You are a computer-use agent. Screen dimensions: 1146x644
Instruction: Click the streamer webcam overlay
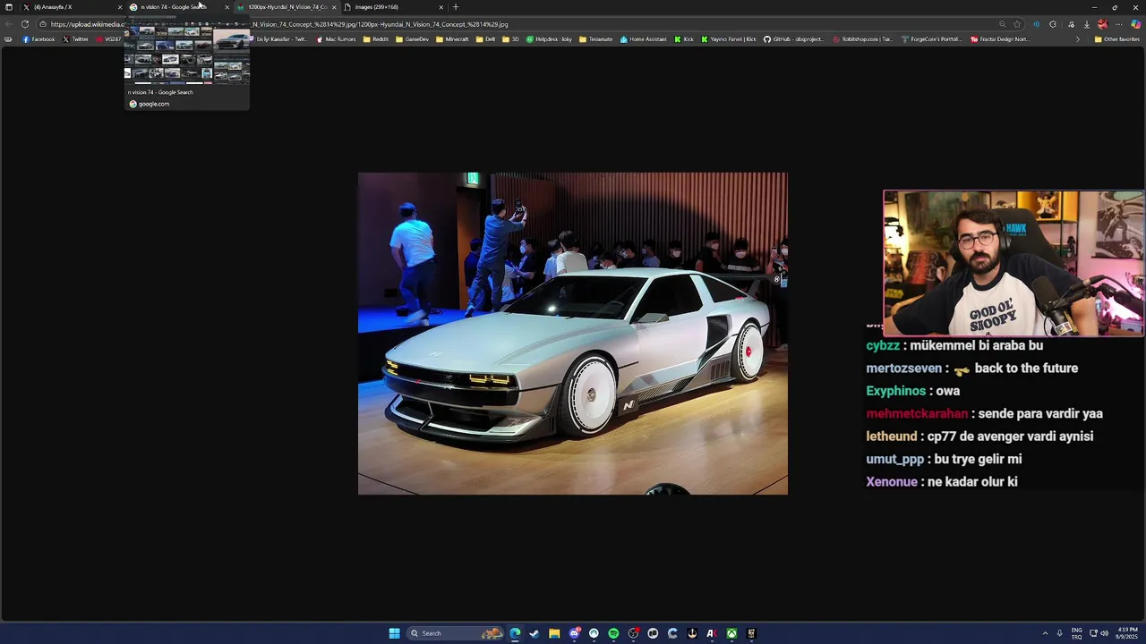tap(1013, 263)
